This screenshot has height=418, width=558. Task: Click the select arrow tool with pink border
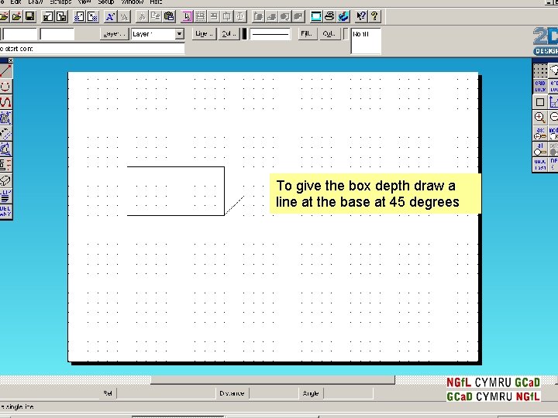click(187, 16)
